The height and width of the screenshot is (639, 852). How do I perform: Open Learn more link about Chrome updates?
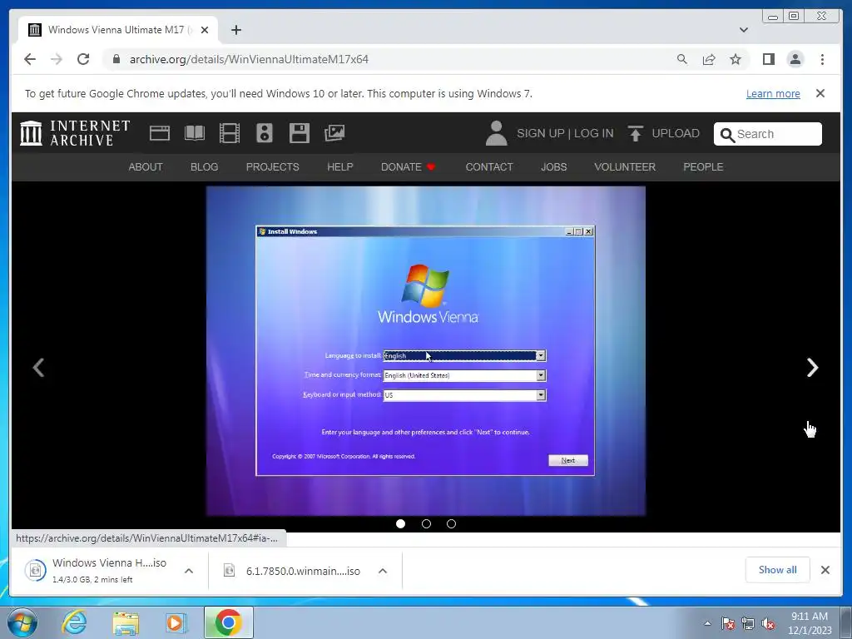(x=773, y=93)
